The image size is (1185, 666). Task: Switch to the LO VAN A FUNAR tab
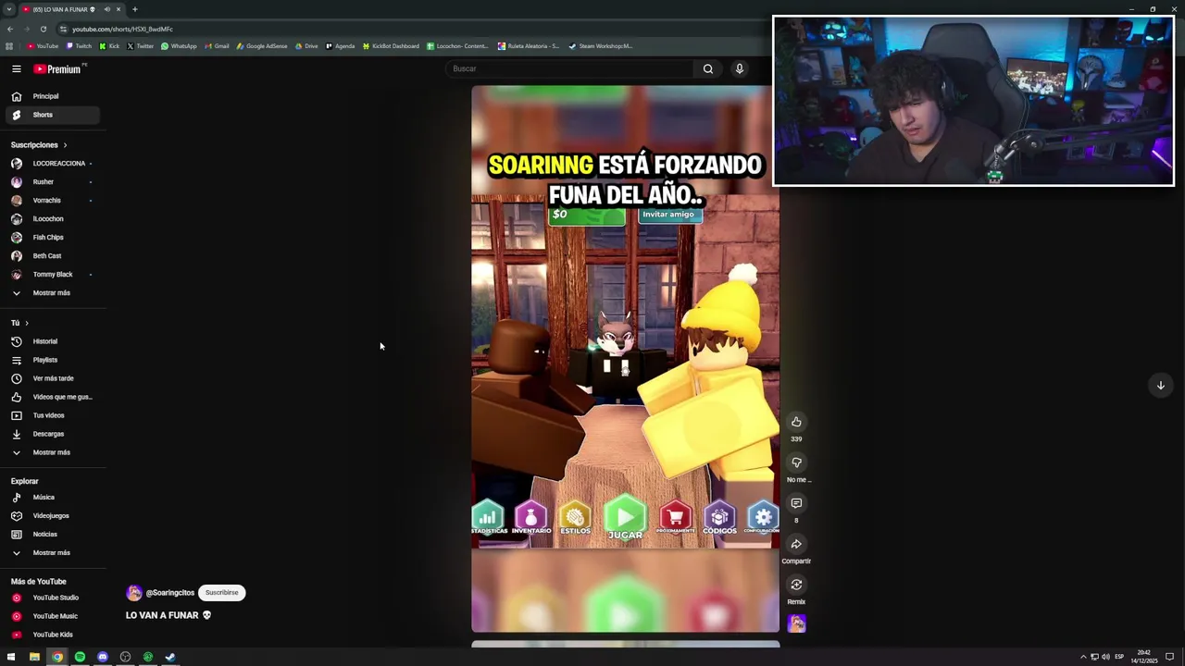click(x=72, y=9)
